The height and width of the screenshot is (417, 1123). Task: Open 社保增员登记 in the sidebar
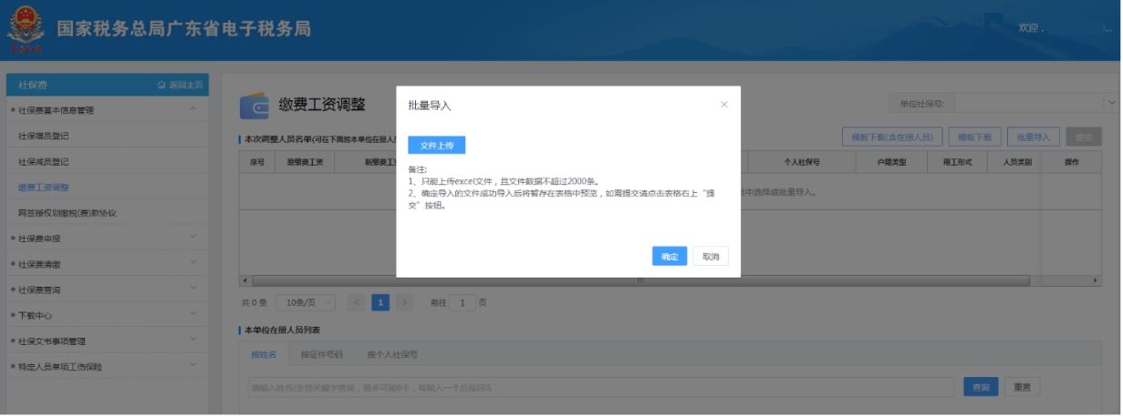point(56,136)
